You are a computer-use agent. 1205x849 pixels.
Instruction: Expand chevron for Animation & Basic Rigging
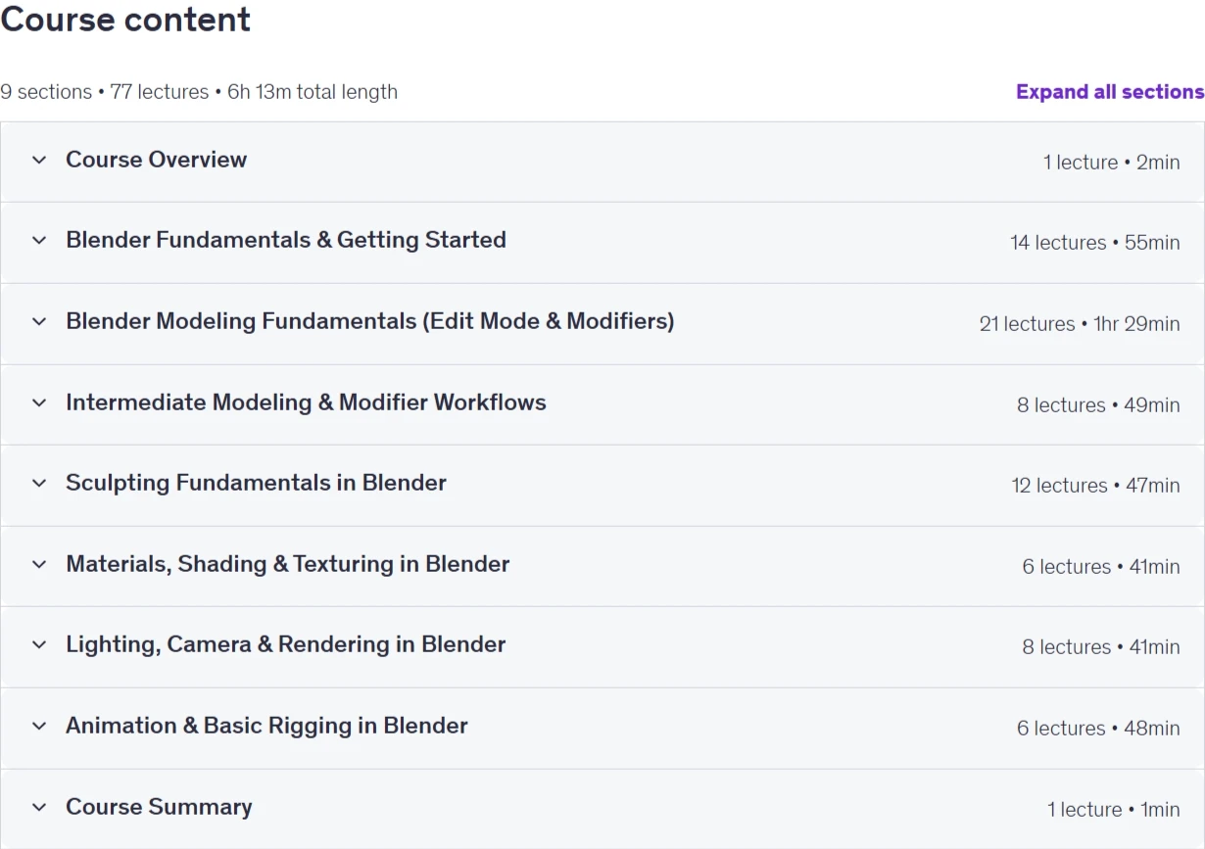pos(39,726)
